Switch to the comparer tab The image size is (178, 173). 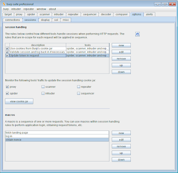pyautogui.click(x=121, y=14)
